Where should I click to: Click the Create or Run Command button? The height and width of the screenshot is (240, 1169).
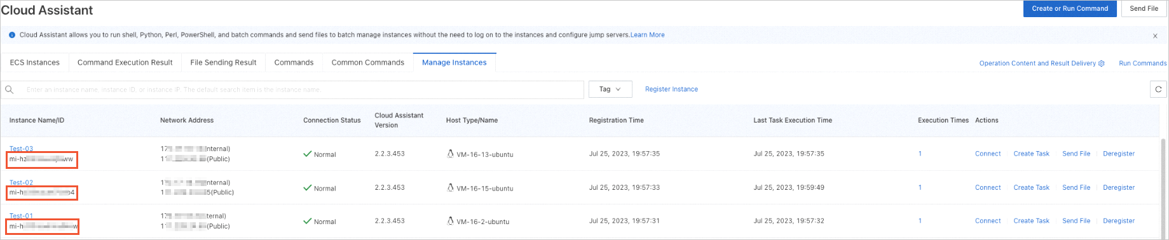coord(1070,8)
